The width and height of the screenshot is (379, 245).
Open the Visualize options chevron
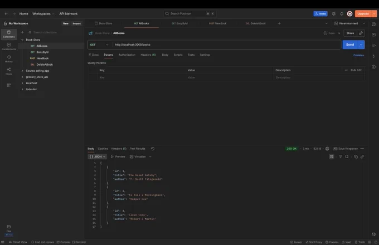[x=150, y=156]
